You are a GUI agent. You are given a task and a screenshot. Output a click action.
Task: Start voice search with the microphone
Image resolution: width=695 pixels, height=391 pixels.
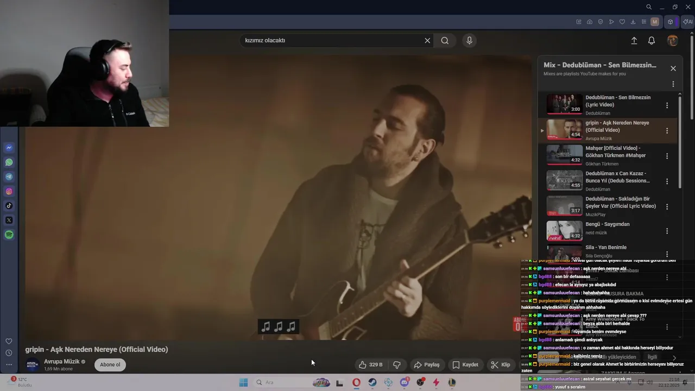click(470, 40)
